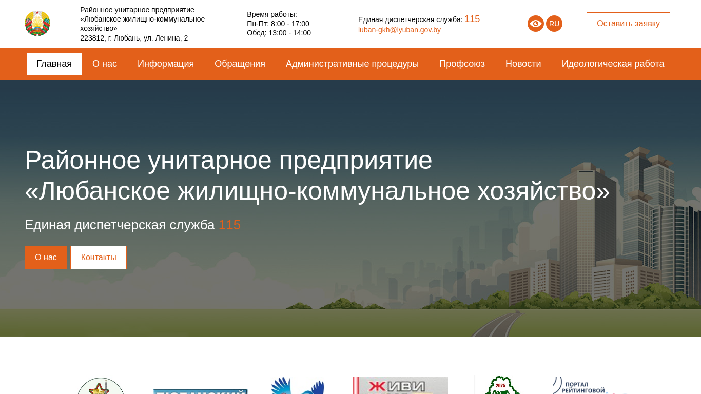Click the blue bird partner logo
This screenshot has width=701, height=394.
point(298,385)
